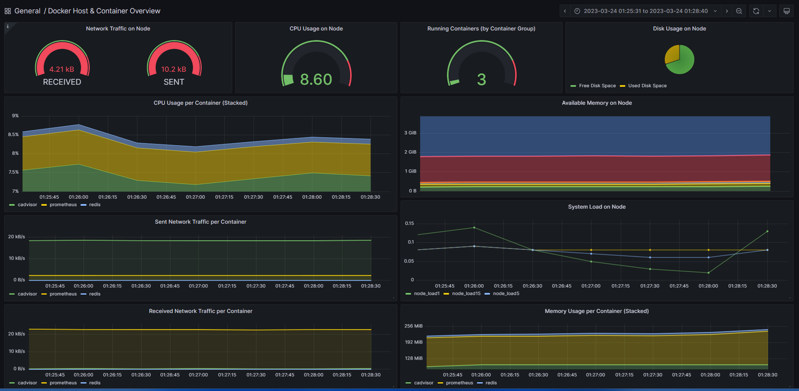Open Running Containers panel title menu
This screenshot has height=391, width=799.
[481, 28]
